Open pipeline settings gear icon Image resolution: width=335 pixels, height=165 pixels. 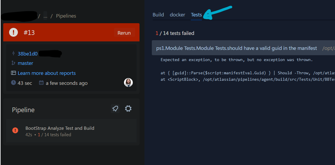pyautogui.click(x=128, y=109)
